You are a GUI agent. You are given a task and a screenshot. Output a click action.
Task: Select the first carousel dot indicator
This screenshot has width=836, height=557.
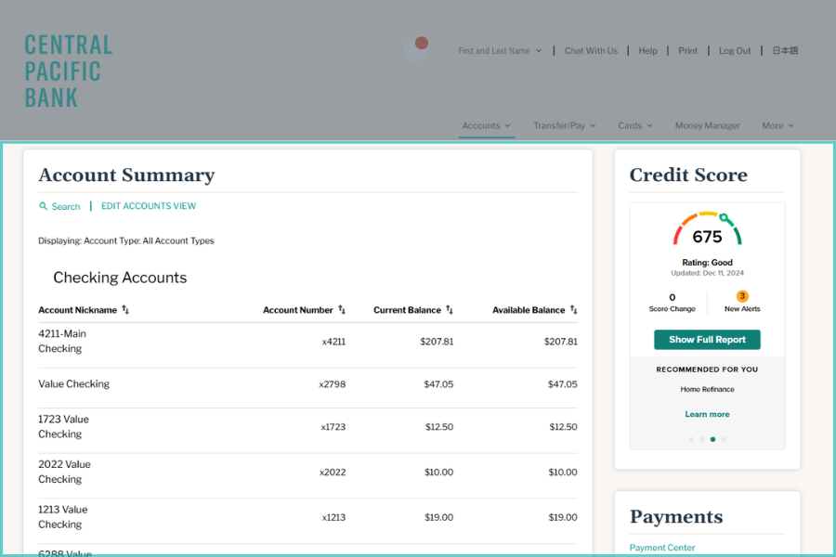(691, 439)
